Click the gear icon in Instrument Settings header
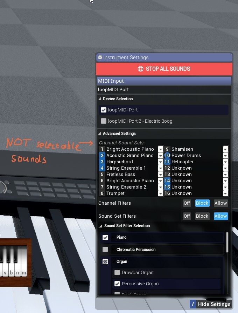238x313 pixels. point(100,57)
